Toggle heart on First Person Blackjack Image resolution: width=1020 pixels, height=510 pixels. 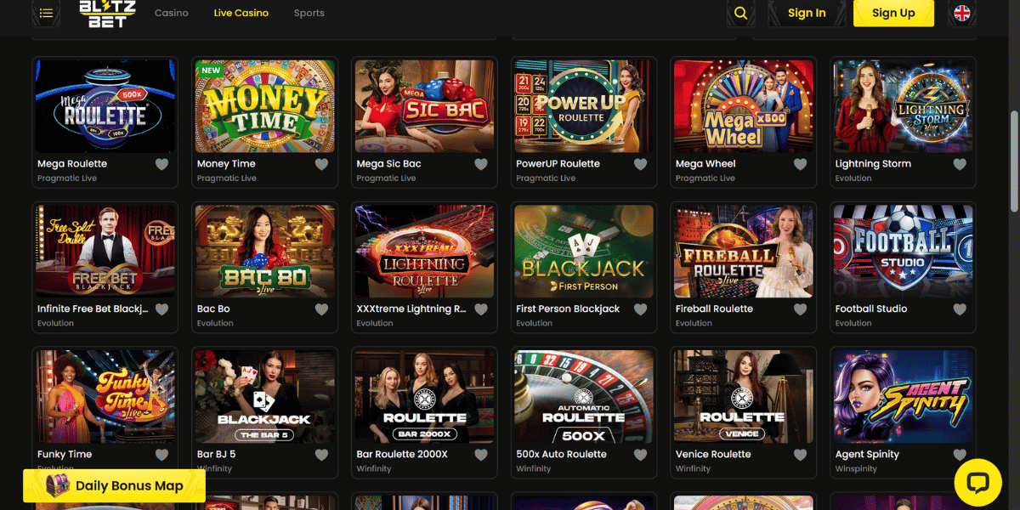click(x=640, y=309)
